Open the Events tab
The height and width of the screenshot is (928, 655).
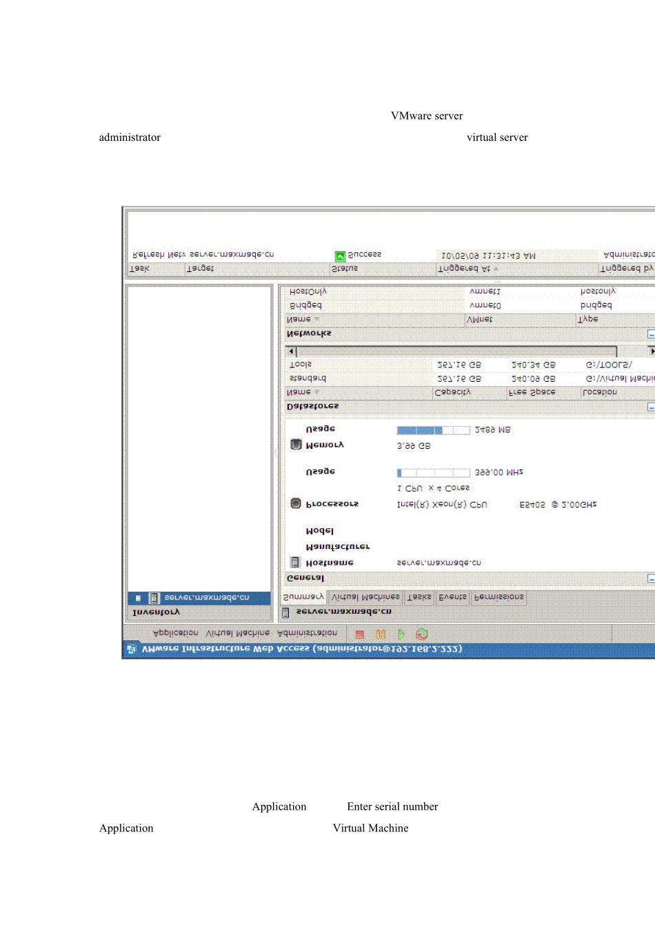(452, 597)
